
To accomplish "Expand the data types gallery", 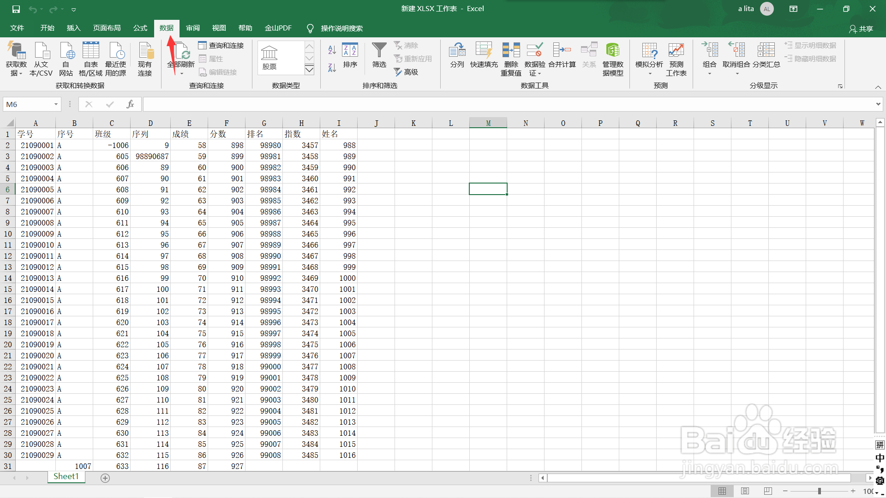I will pos(309,70).
